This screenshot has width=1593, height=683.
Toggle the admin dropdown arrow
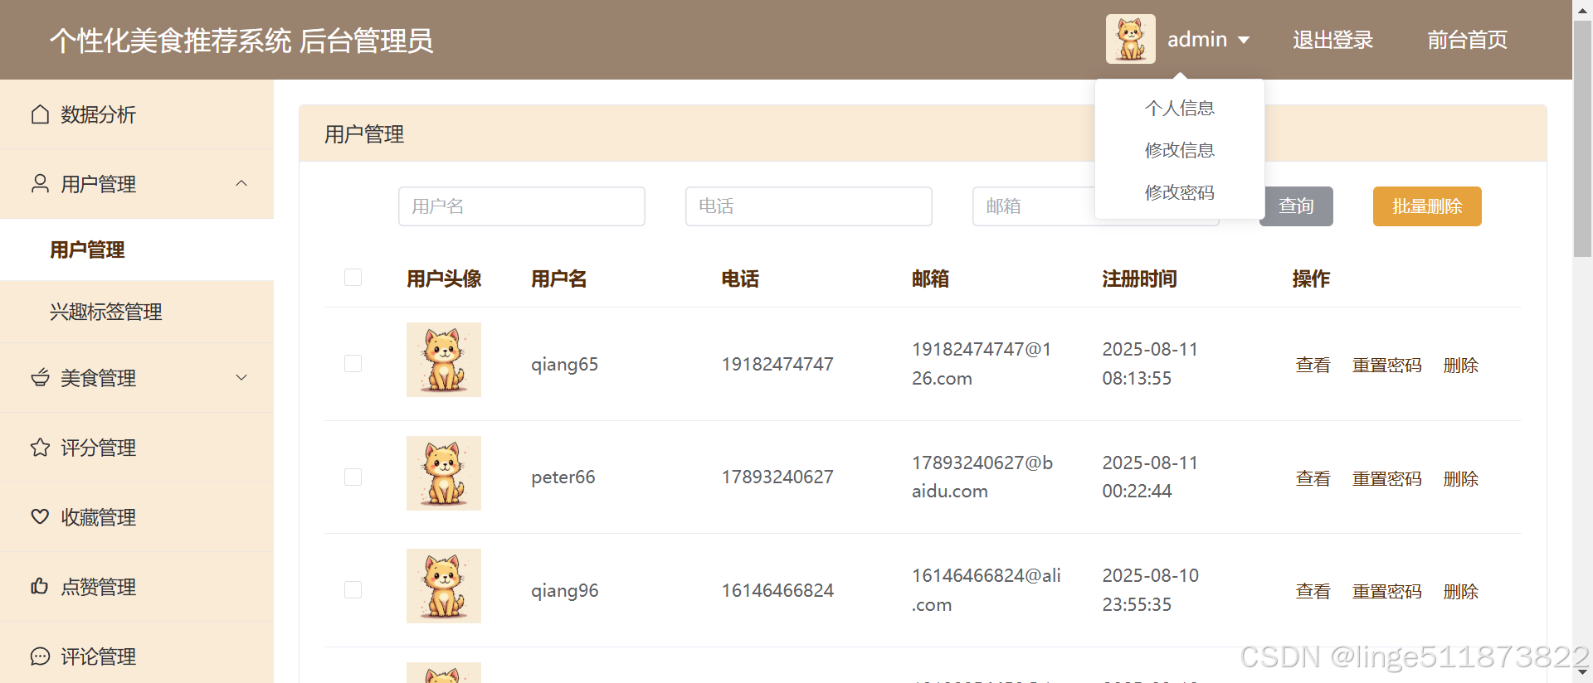[x=1243, y=40]
